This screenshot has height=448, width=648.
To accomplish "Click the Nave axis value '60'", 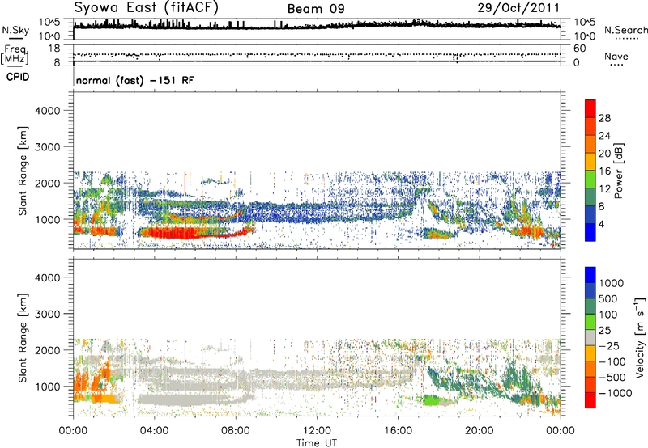I will (x=579, y=49).
